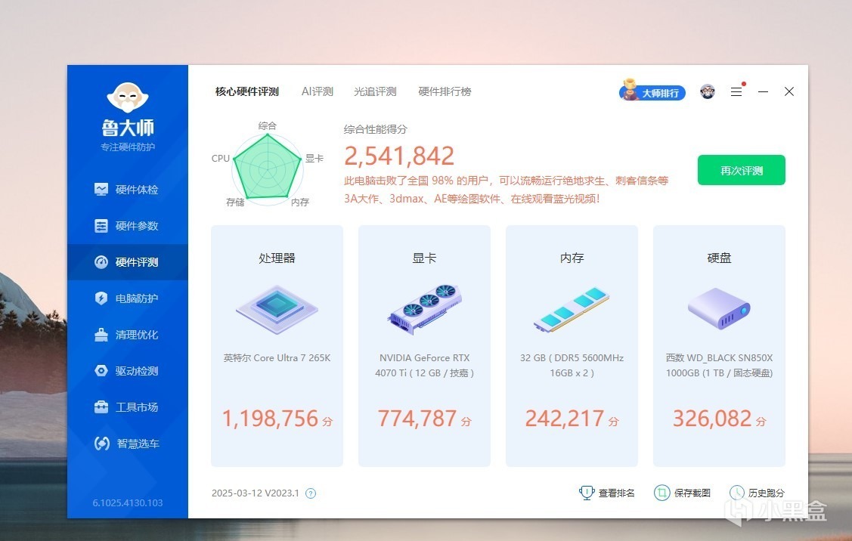This screenshot has height=541, width=852.
Task: Click processor score 1,198,756
Action: (x=270, y=419)
